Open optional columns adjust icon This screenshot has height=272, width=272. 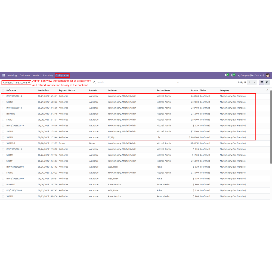pyautogui.click(x=267, y=90)
